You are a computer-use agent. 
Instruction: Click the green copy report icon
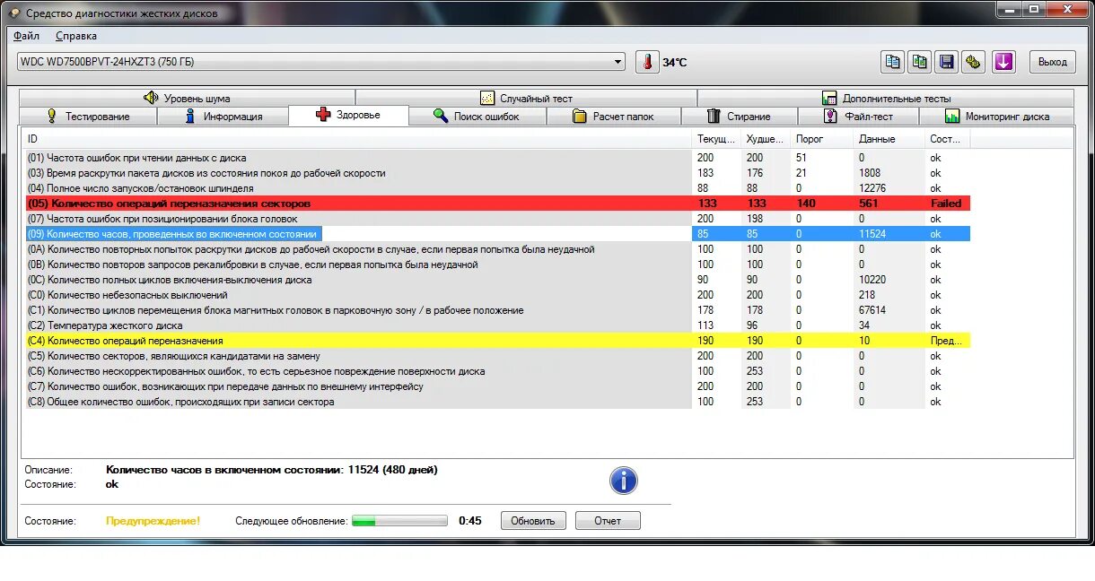click(x=920, y=62)
